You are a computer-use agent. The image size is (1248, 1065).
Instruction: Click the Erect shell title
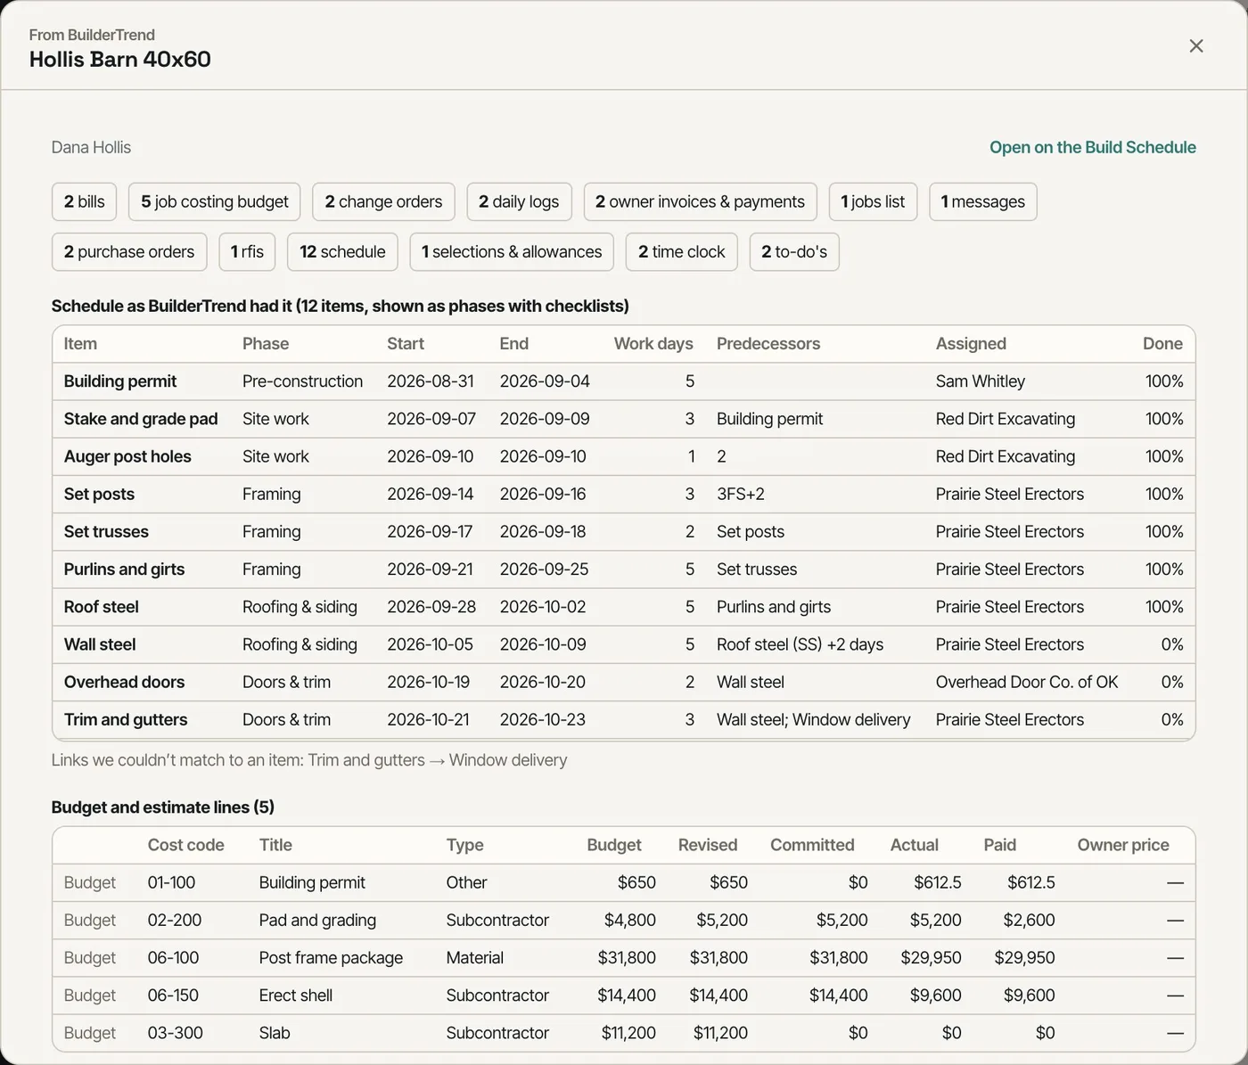click(296, 995)
